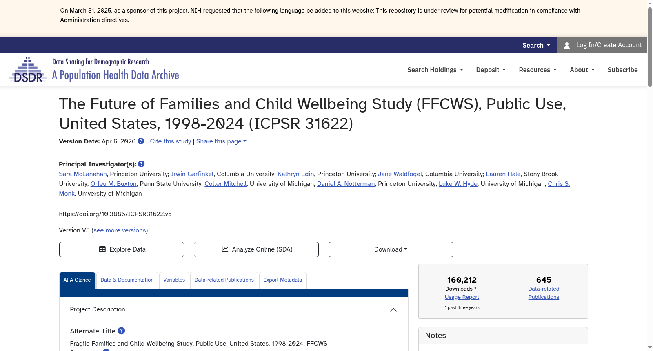Open the Search dropdown in top bar
Image resolution: width=653 pixels, height=351 pixels.
coord(536,45)
